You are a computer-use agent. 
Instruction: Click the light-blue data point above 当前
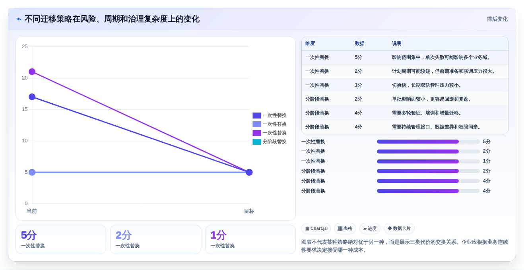coord(32,172)
